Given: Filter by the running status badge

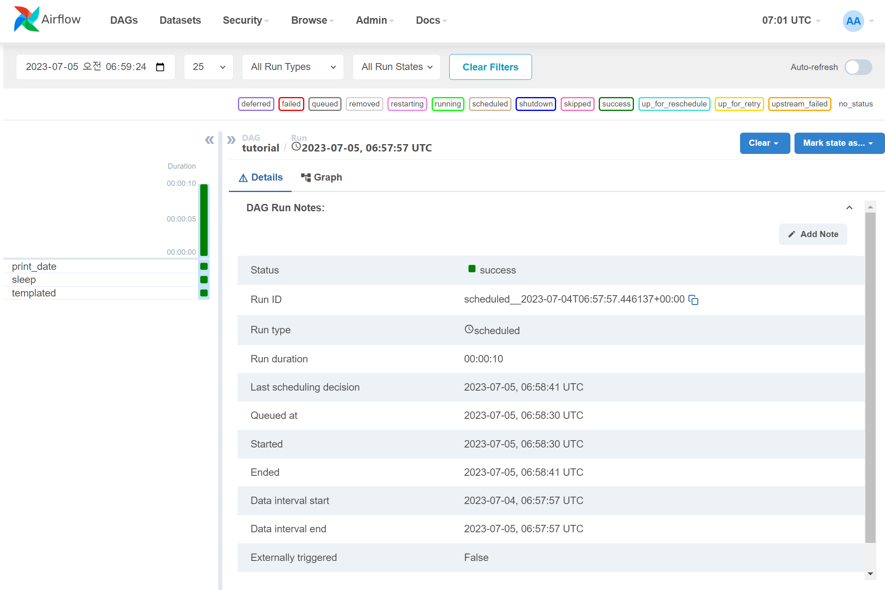Looking at the screenshot, I should coord(448,104).
